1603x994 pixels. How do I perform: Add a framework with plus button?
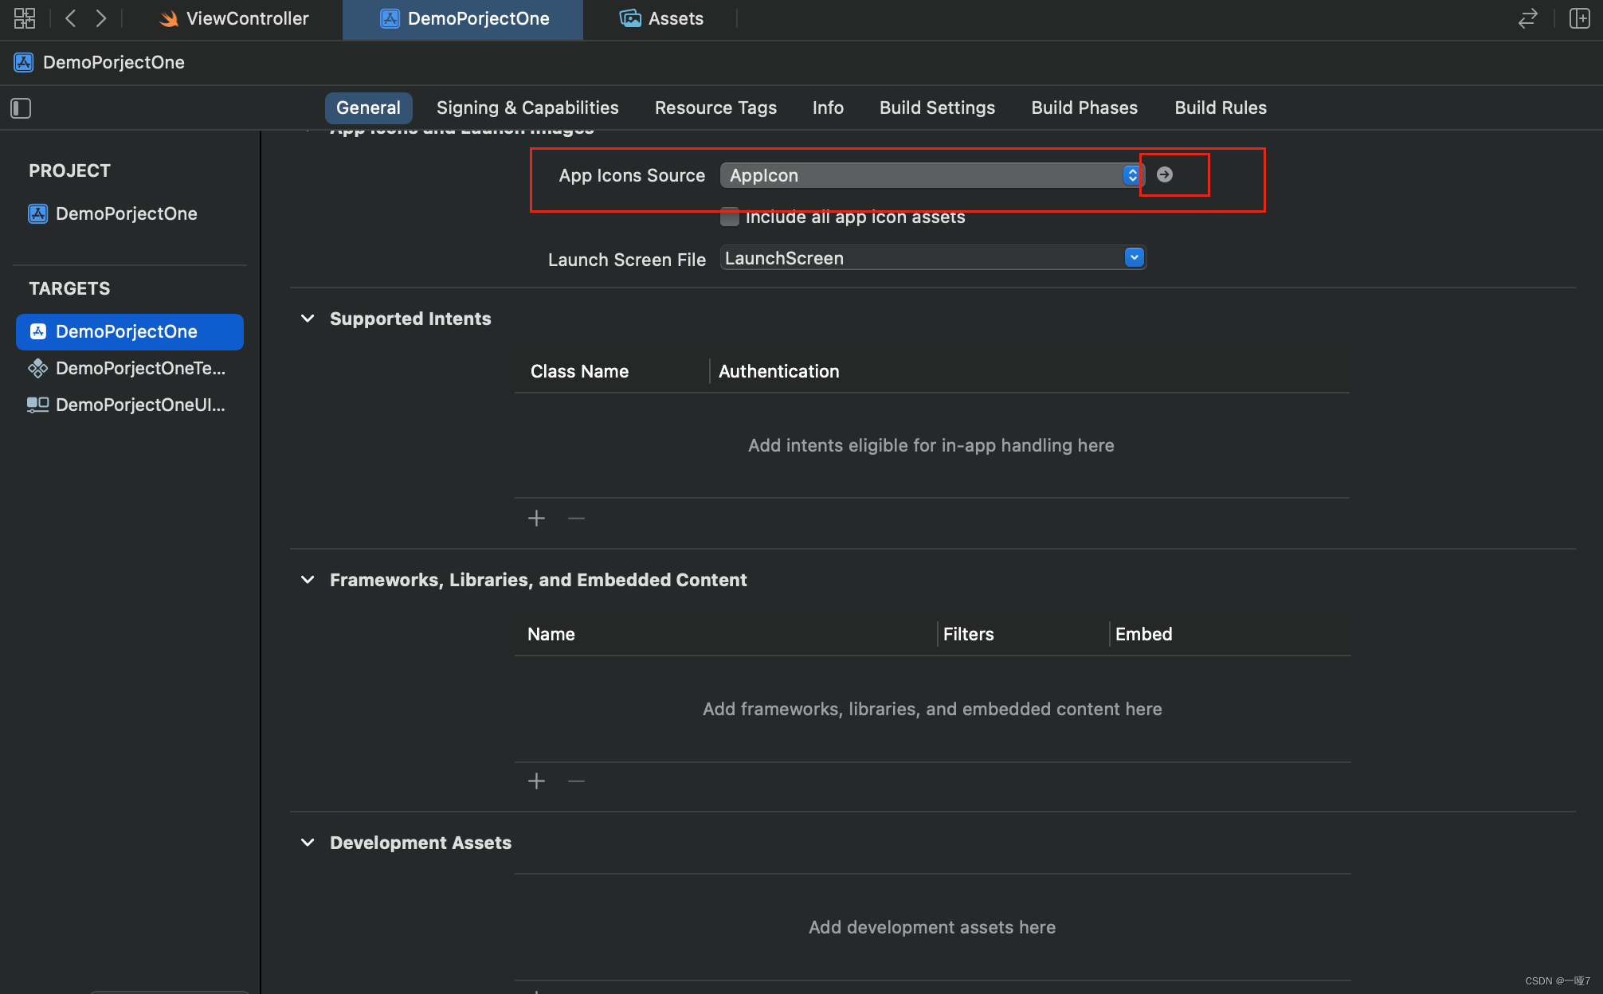[x=536, y=781]
